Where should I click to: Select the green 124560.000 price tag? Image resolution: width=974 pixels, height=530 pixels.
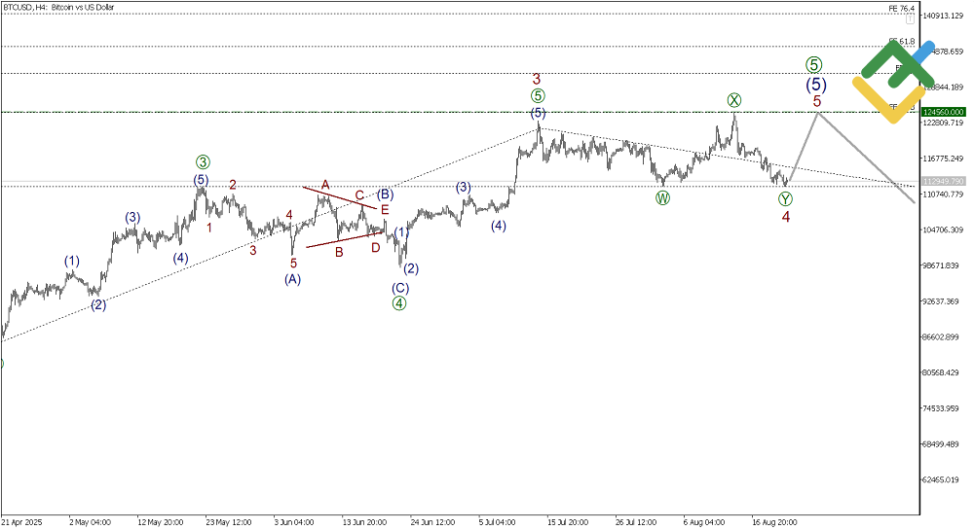943,112
